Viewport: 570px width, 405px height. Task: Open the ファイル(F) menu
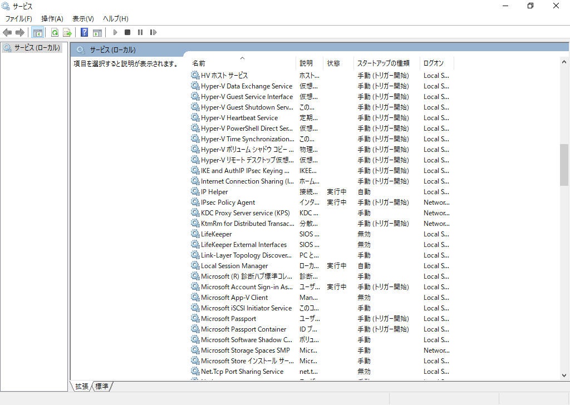[x=19, y=19]
